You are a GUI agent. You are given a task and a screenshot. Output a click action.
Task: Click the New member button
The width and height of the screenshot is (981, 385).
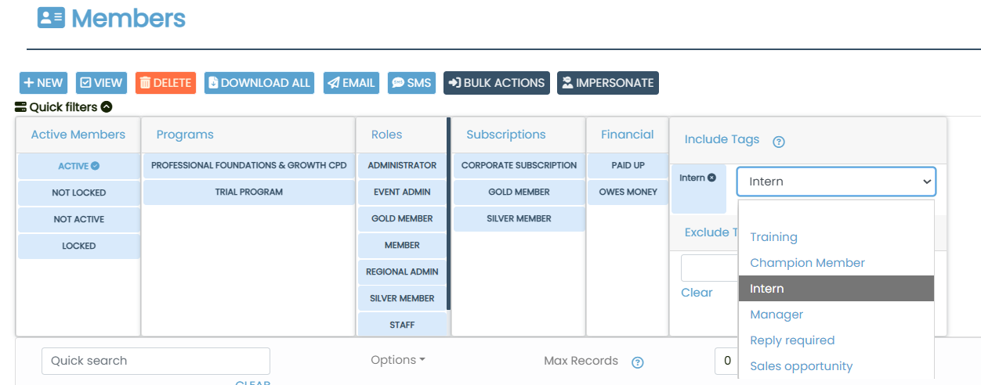43,83
